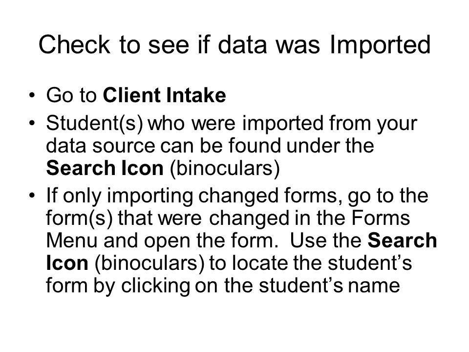Click the bold 'Search Icon' in second bullet

[x=105, y=168]
